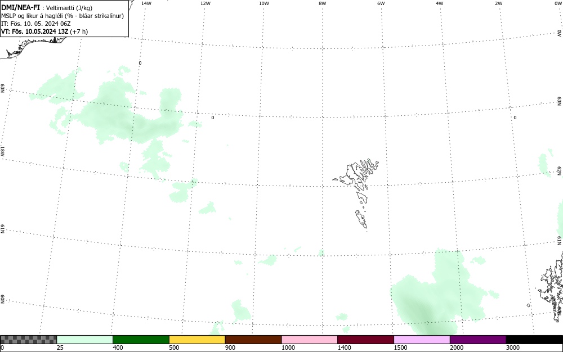Click the legend value 400
563x352 pixels.
point(118,348)
